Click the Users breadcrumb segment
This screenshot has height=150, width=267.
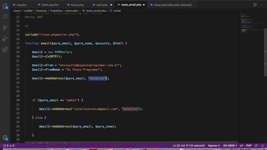tap(17, 11)
